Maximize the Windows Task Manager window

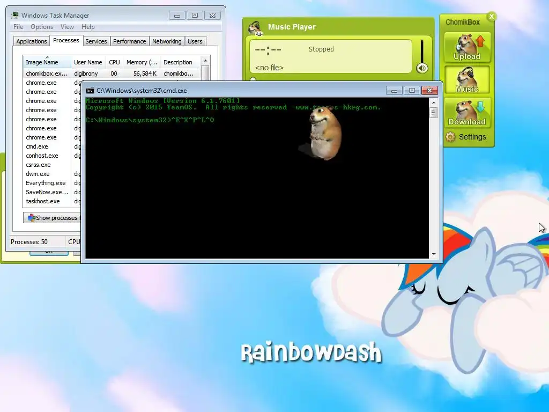pyautogui.click(x=195, y=16)
